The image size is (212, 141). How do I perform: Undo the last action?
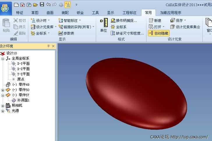(x=48, y=5)
